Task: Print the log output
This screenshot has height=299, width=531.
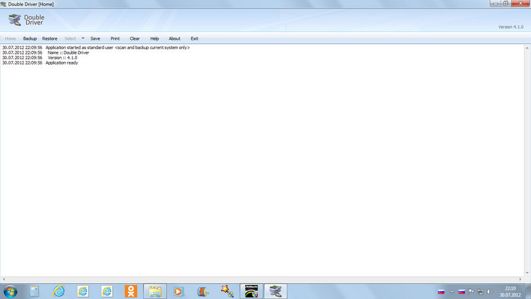Action: 115,39
